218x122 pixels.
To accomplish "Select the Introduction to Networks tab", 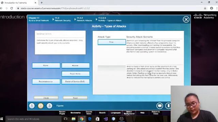I will 19,3.
